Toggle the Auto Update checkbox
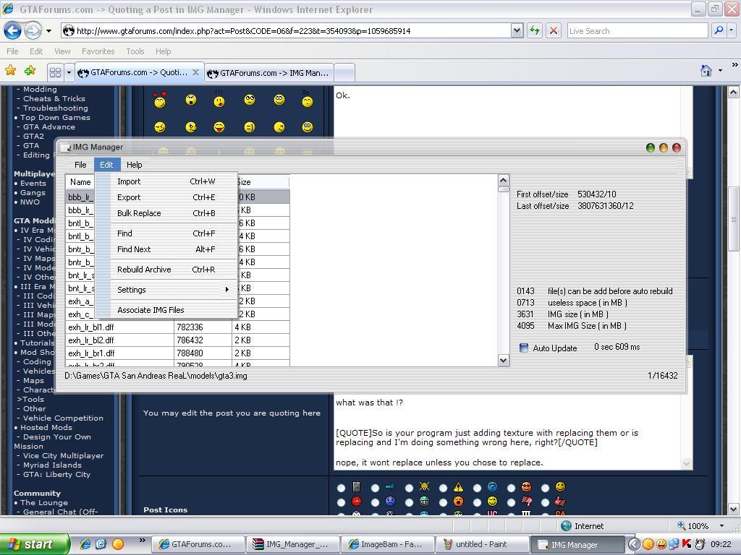 coord(524,348)
